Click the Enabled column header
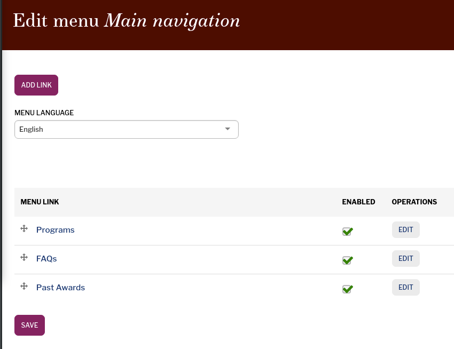Screen dimensions: 454x349 (x=358, y=202)
